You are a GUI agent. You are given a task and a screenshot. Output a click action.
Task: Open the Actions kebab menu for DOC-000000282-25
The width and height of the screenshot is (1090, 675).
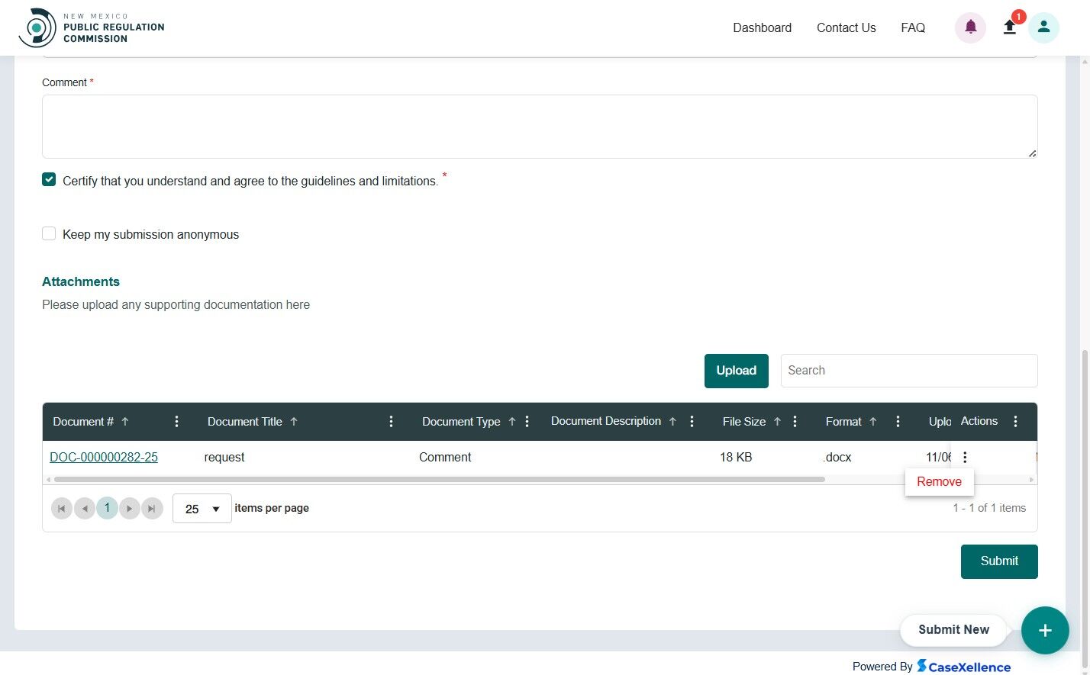pyautogui.click(x=965, y=457)
